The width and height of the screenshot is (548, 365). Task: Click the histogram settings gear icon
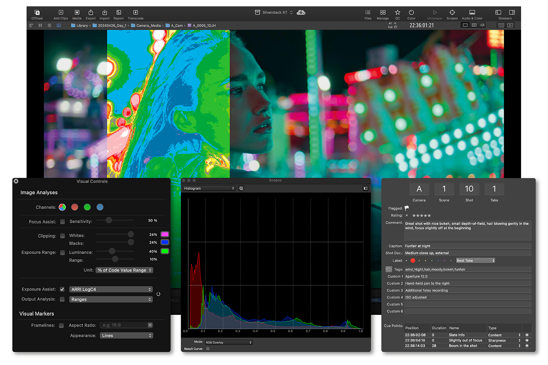point(241,189)
